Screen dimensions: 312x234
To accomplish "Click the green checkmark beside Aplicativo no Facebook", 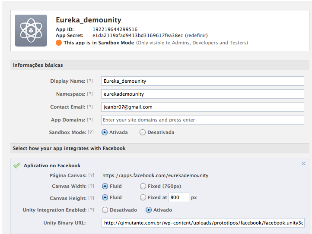I will pos(17,165).
